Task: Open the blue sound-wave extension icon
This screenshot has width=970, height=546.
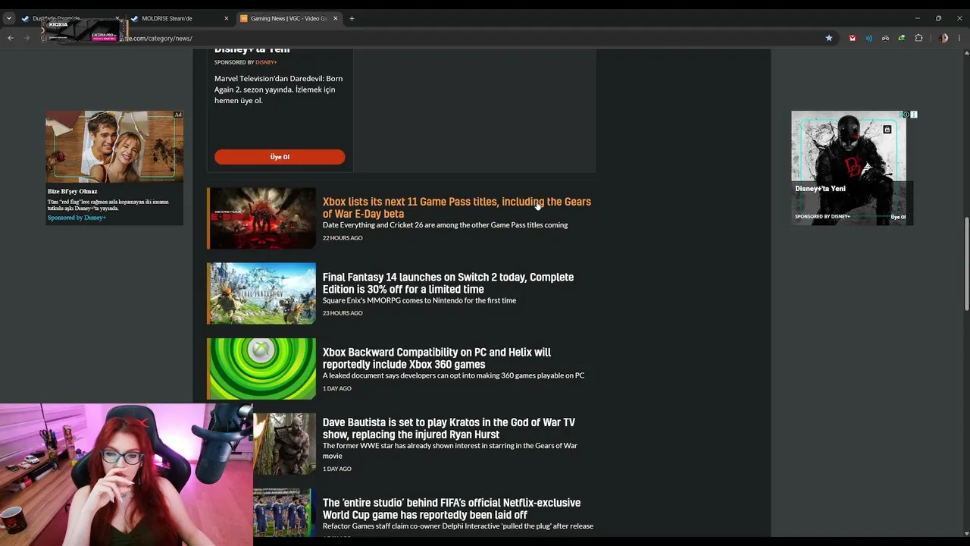Action: click(x=869, y=38)
